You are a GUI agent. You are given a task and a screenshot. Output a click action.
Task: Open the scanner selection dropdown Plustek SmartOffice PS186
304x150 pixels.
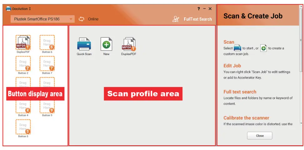(x=43, y=19)
